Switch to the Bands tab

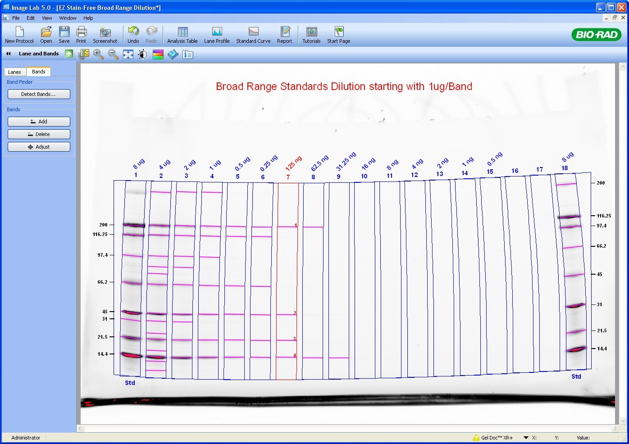[x=39, y=72]
